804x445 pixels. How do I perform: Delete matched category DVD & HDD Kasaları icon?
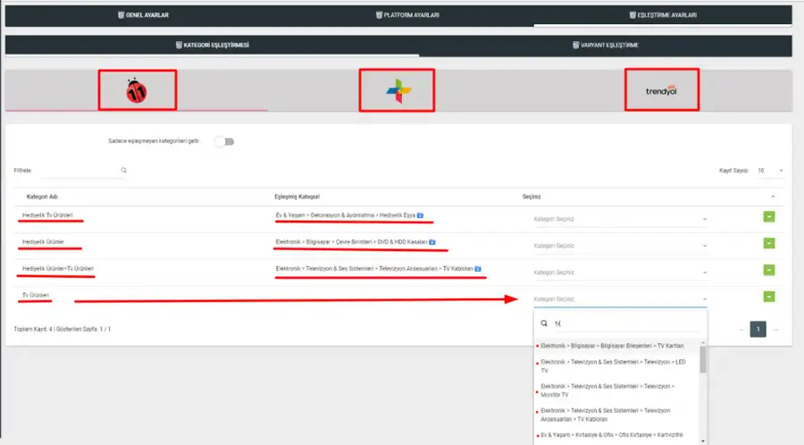[432, 242]
